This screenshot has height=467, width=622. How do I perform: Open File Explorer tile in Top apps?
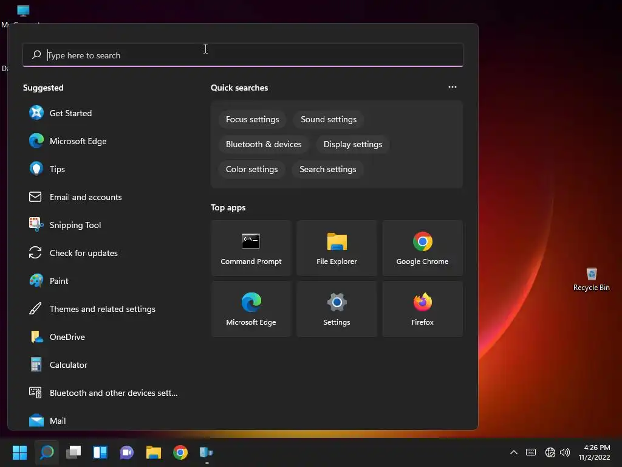337,248
